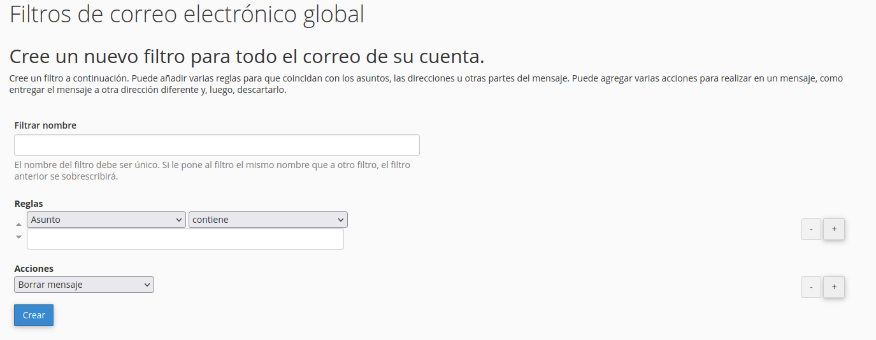This screenshot has height=340, width=876.
Task: Expand the 'contiene' condition dropdown
Action: [268, 220]
